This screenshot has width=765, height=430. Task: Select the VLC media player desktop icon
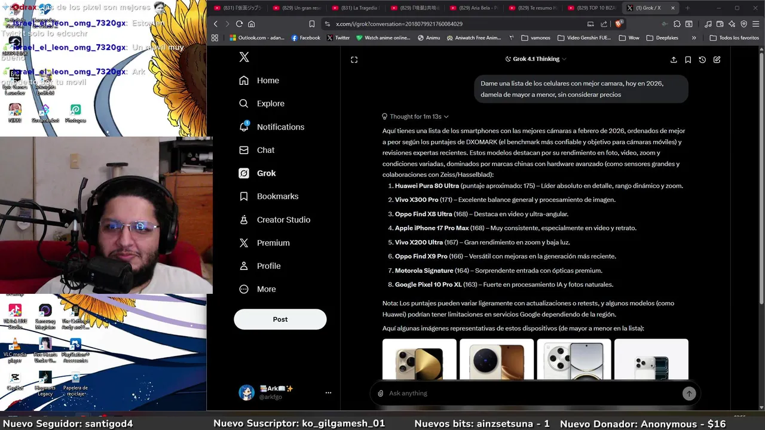point(15,349)
